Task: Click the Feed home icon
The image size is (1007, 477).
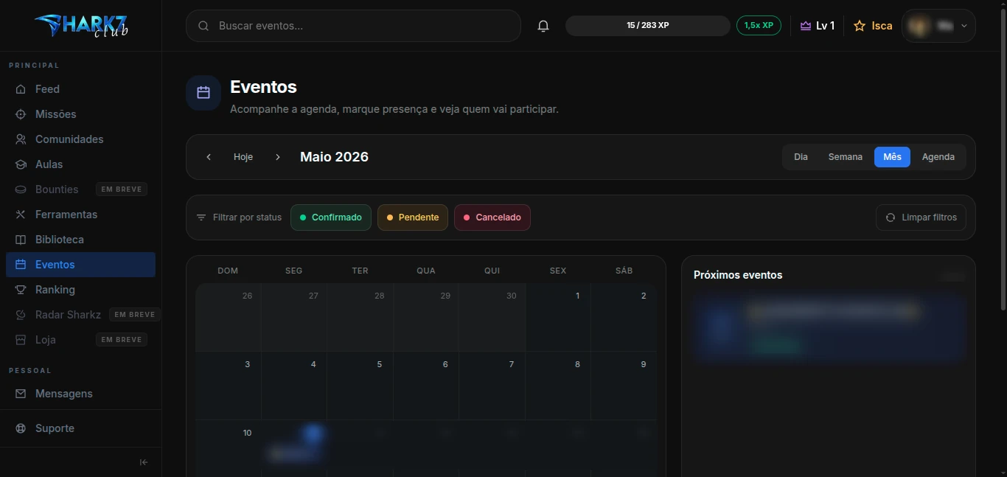Action: coord(21,89)
